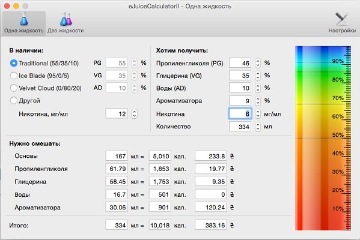Click Глицерина cost value 9.35

click(211, 181)
